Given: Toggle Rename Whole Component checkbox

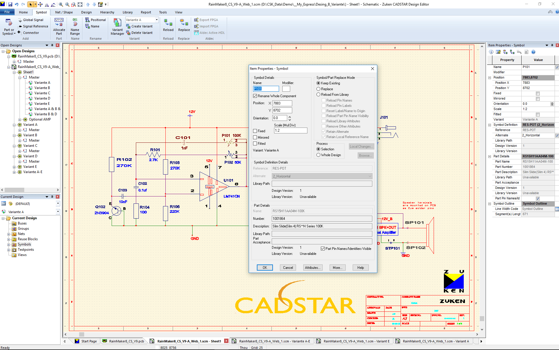Looking at the screenshot, I should pyautogui.click(x=255, y=96).
